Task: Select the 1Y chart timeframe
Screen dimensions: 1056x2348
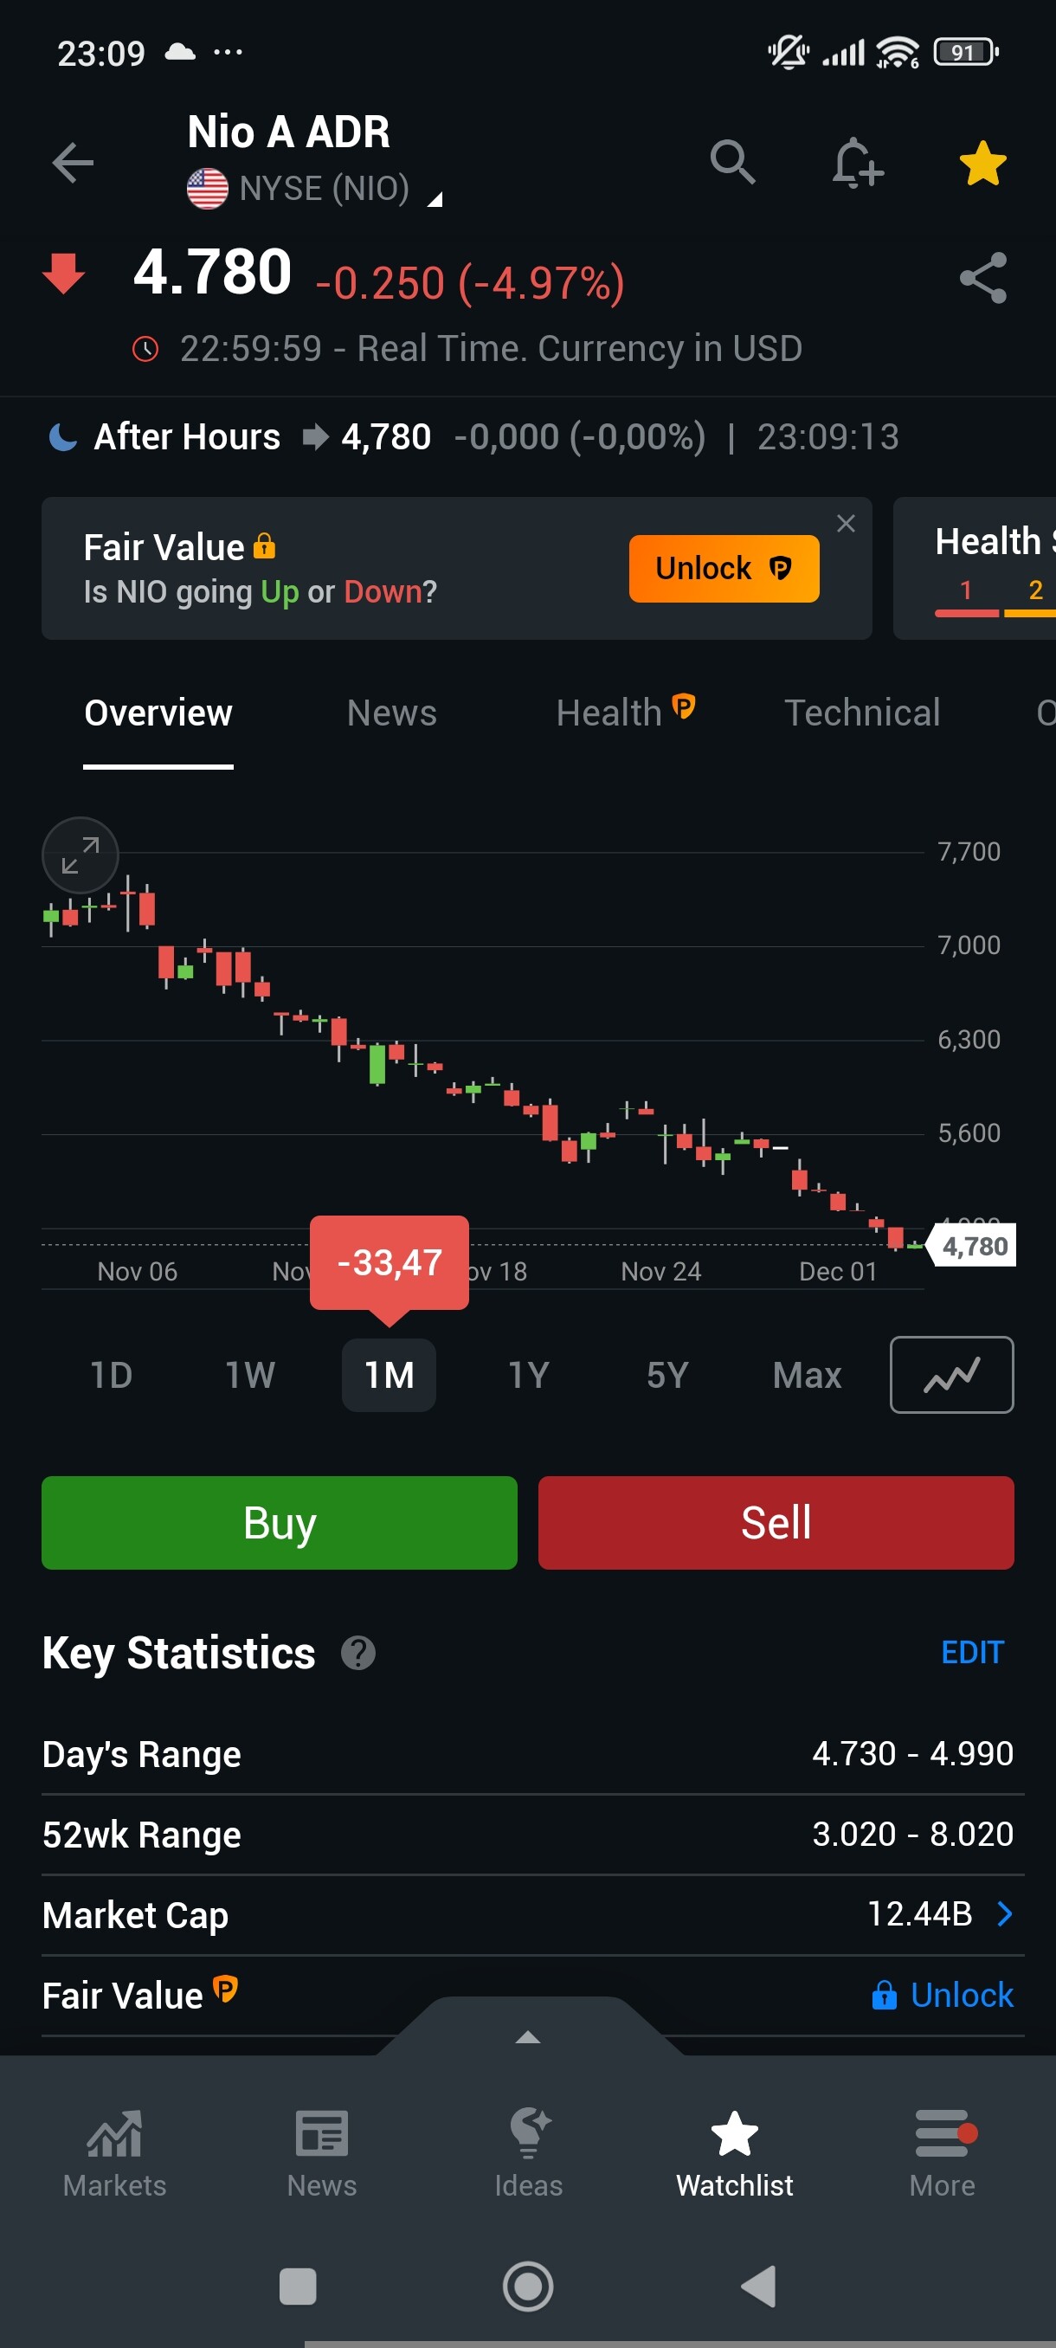Action: (529, 1375)
